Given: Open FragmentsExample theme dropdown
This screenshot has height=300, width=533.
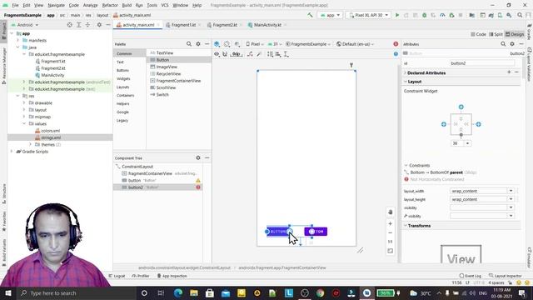Looking at the screenshot, I should [x=308, y=44].
